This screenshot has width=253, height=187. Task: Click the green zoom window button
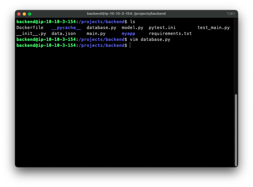click(30, 14)
